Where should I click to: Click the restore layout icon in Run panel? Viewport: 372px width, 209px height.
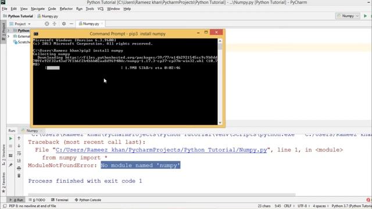coord(10,156)
